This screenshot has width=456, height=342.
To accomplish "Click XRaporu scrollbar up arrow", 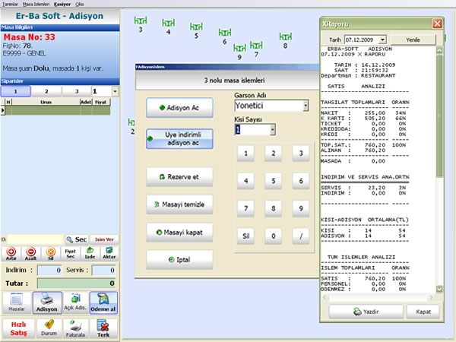I will tap(439, 50).
